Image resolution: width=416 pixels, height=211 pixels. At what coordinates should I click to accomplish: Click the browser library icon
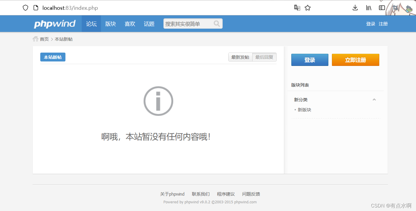click(368, 8)
